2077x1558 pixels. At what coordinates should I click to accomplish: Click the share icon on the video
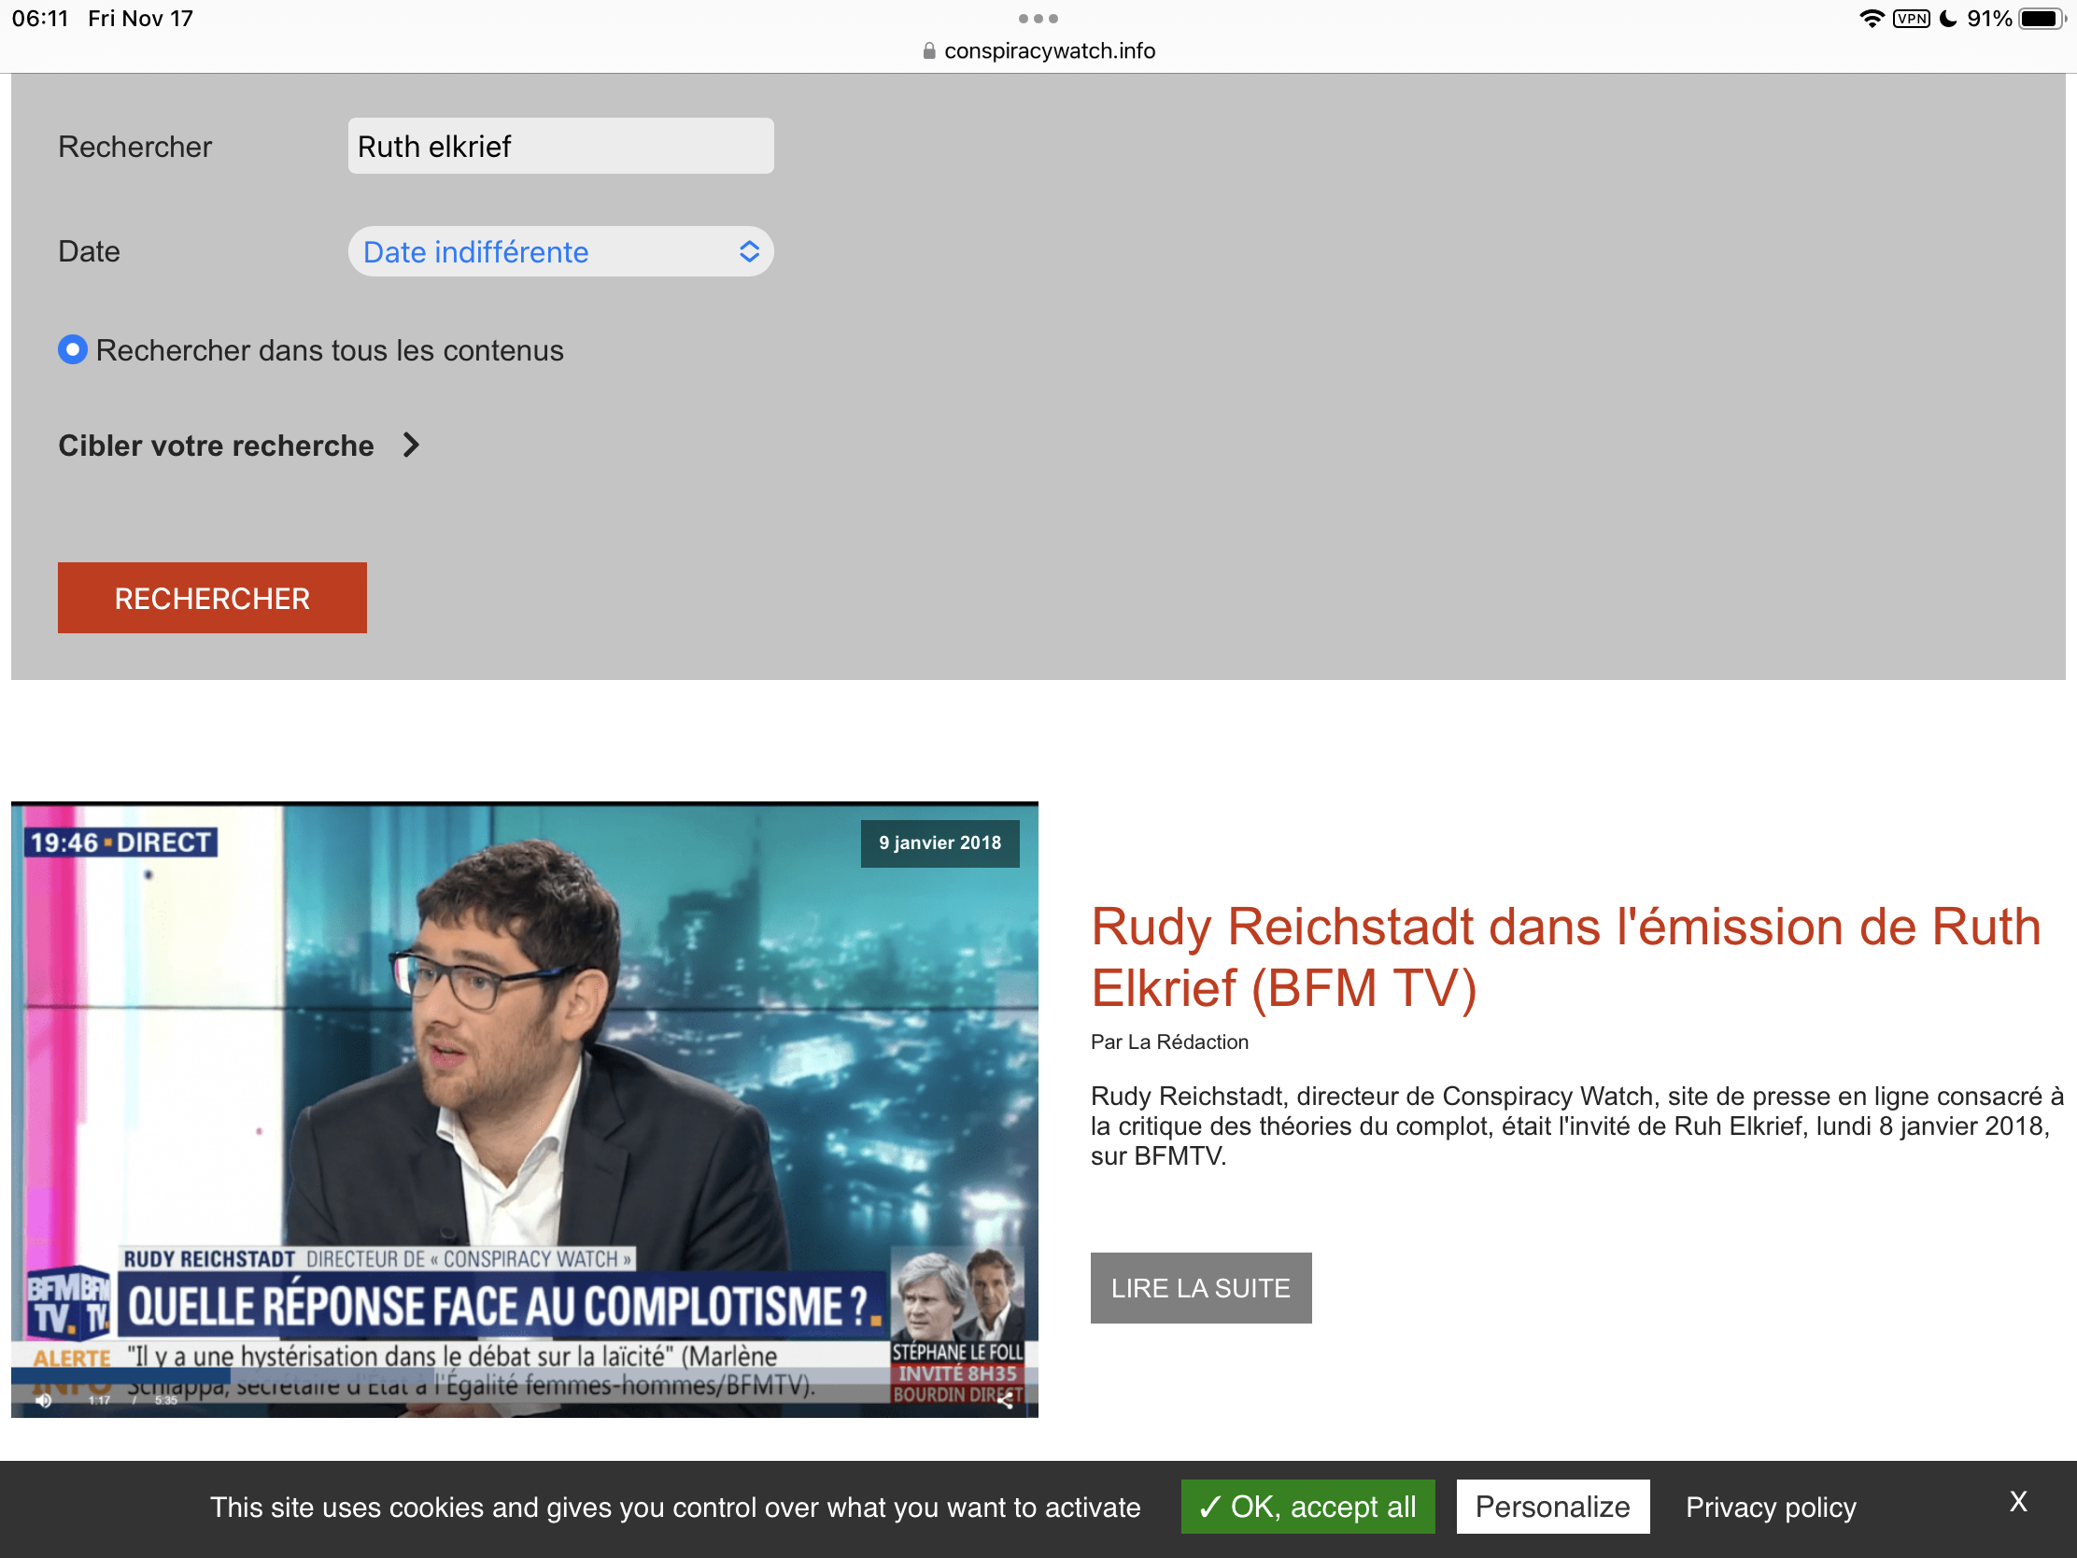point(1005,1400)
